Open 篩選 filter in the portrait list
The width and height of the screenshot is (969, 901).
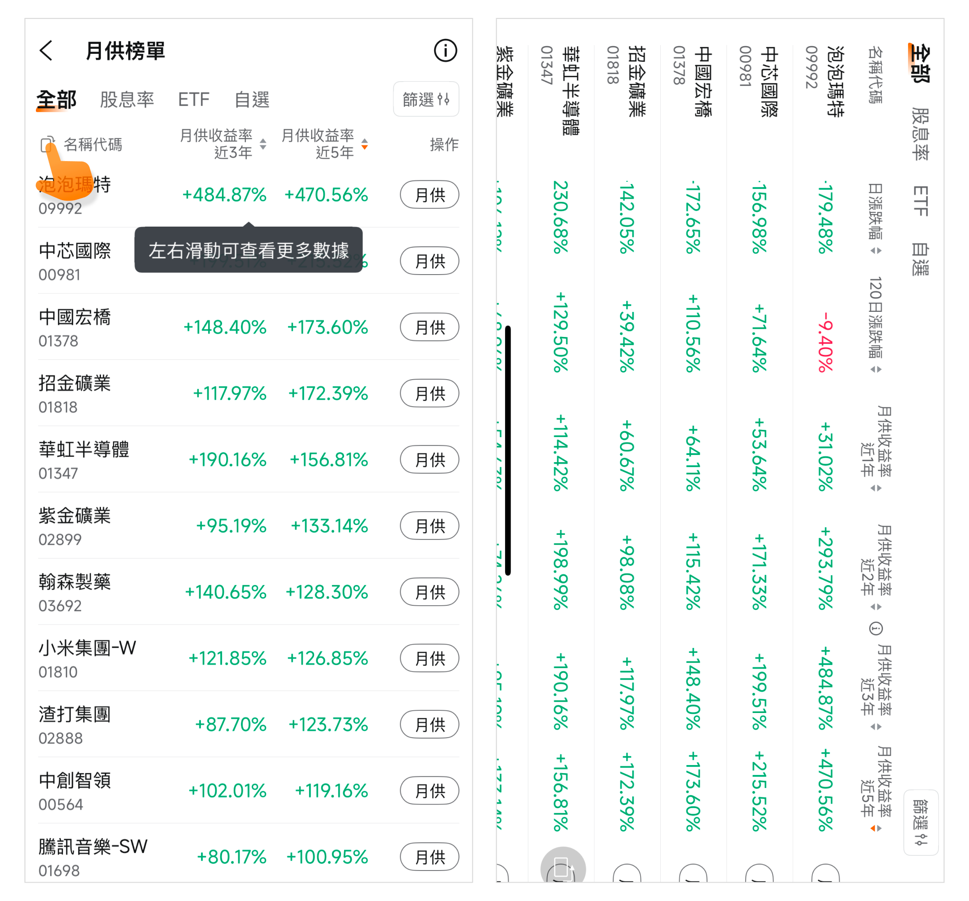[x=426, y=100]
